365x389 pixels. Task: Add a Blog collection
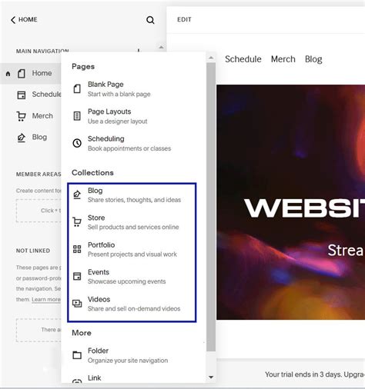pos(132,195)
